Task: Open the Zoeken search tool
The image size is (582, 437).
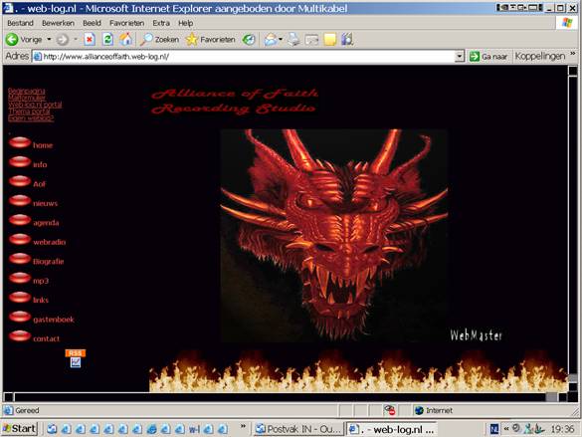Action: tap(159, 40)
